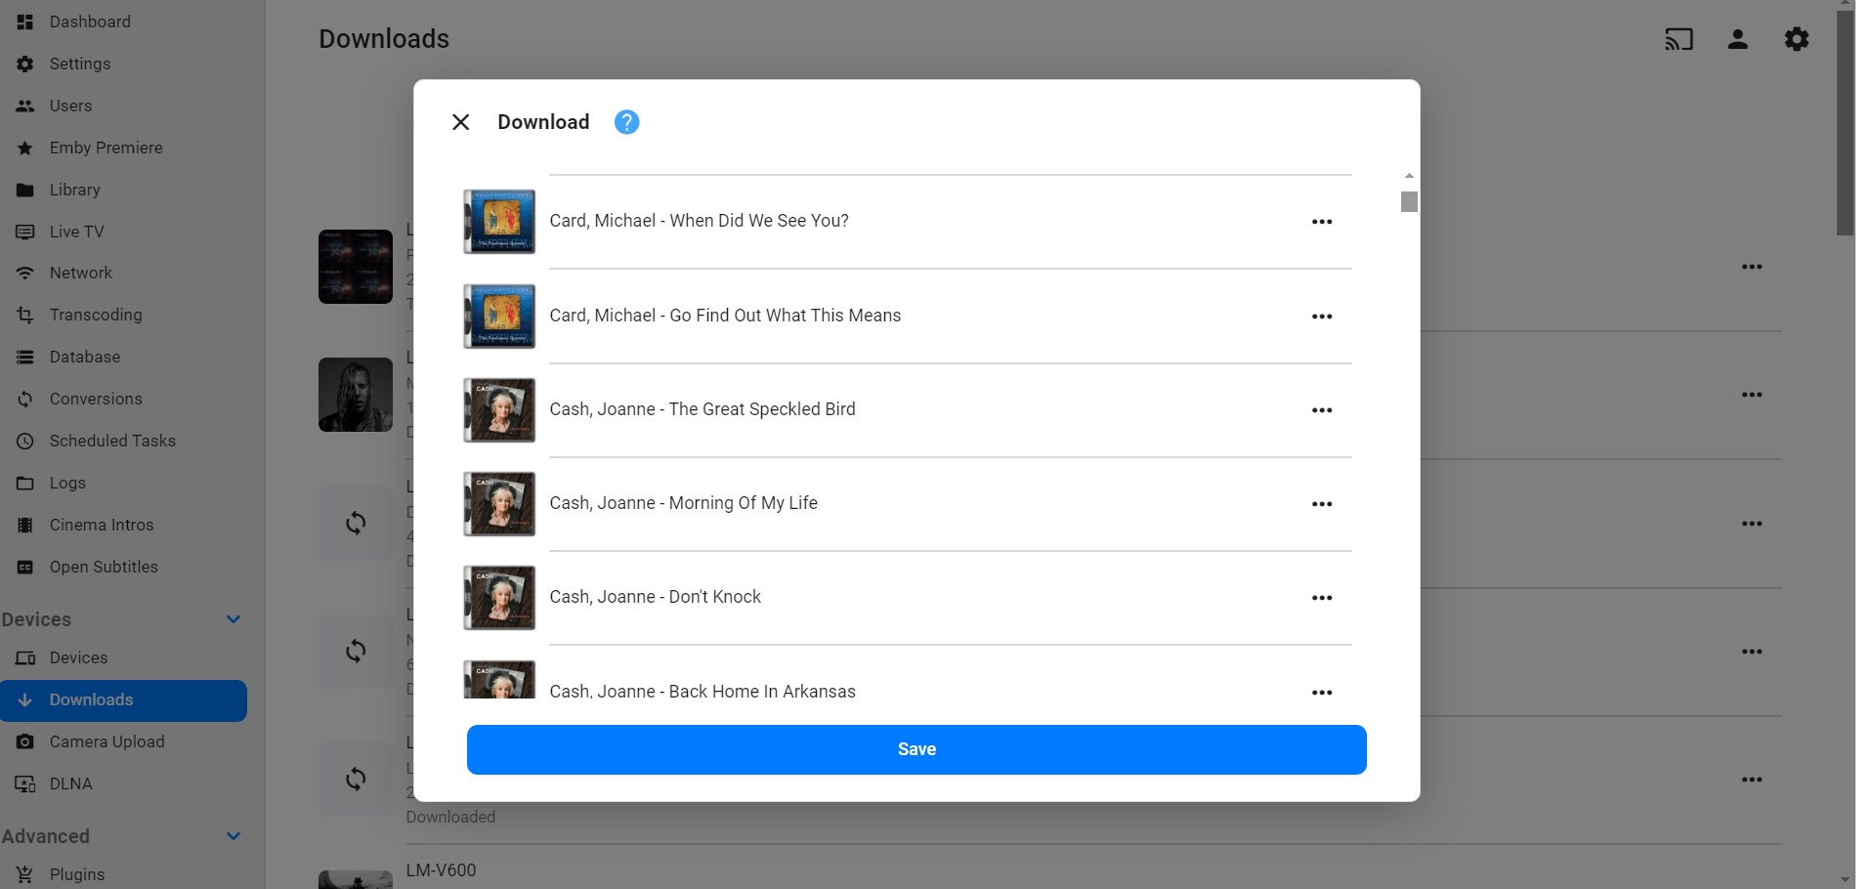Close the Download dialog
The image size is (1876, 889).
[461, 122]
